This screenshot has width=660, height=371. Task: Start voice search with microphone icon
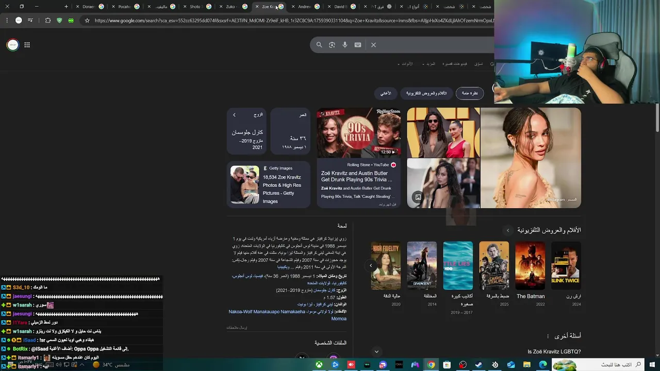[345, 45]
